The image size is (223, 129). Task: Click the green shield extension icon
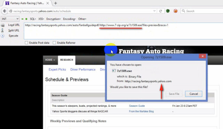[x=168, y=11]
